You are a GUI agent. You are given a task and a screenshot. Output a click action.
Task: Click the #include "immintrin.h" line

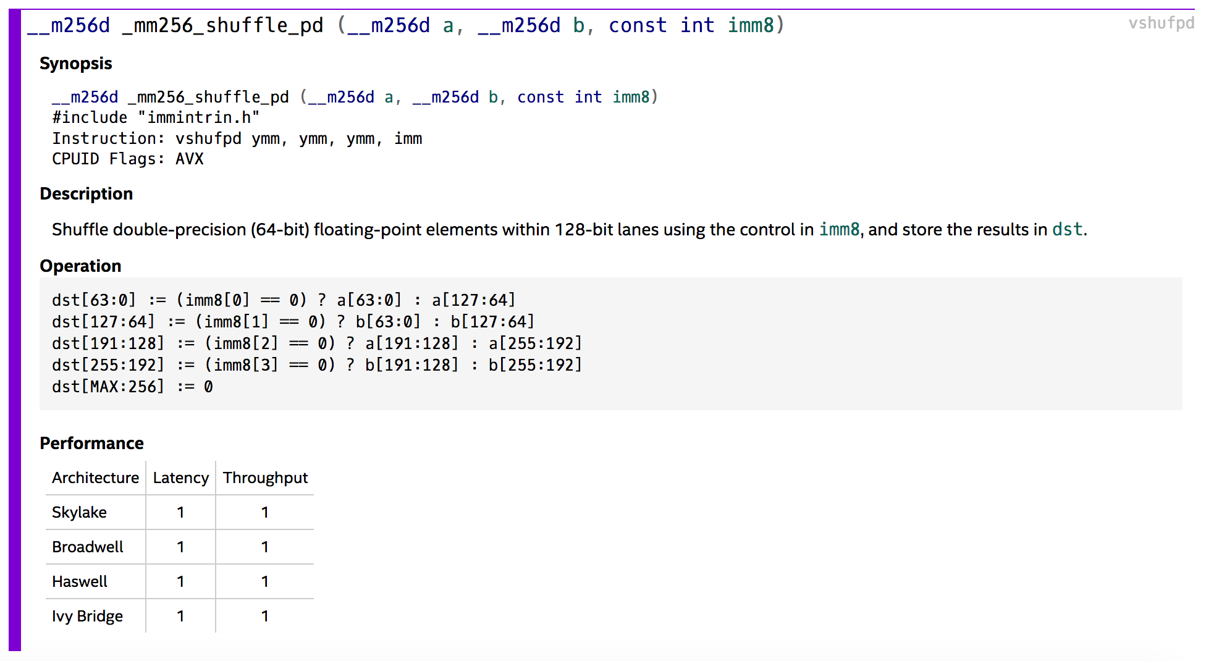click(x=156, y=118)
